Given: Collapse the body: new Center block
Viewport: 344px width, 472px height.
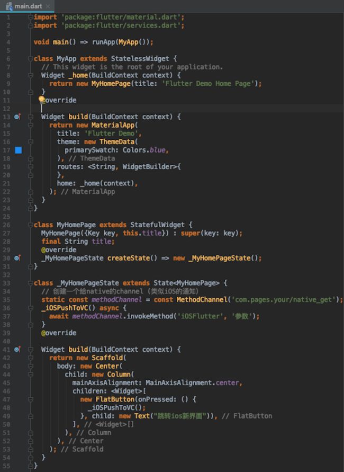Looking at the screenshot, I should (30, 366).
